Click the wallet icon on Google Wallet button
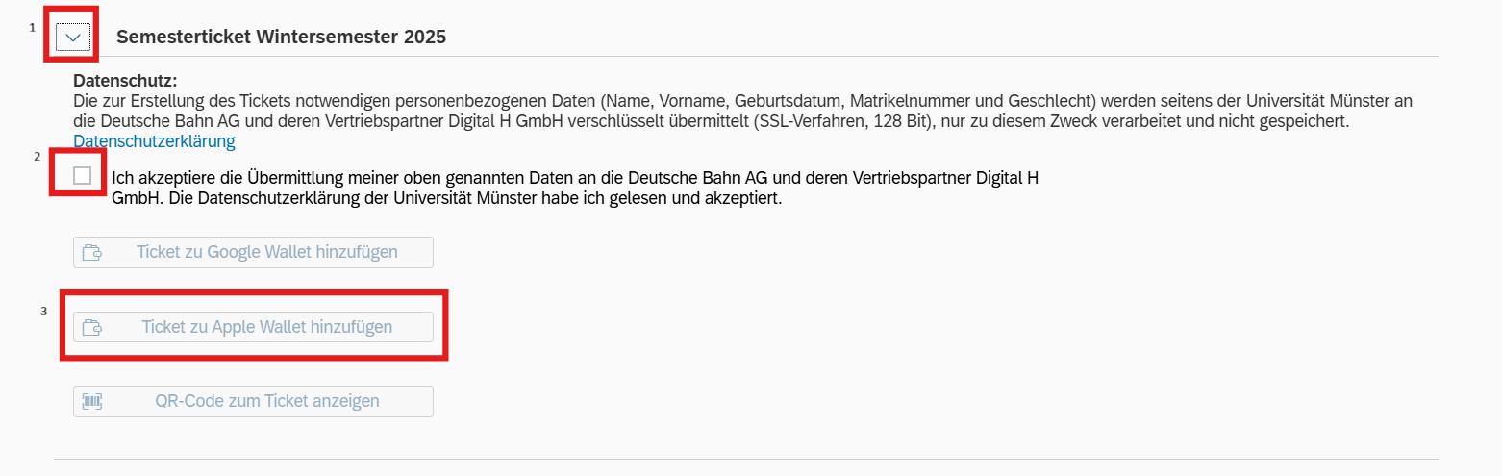1502x476 pixels. pos(92,253)
